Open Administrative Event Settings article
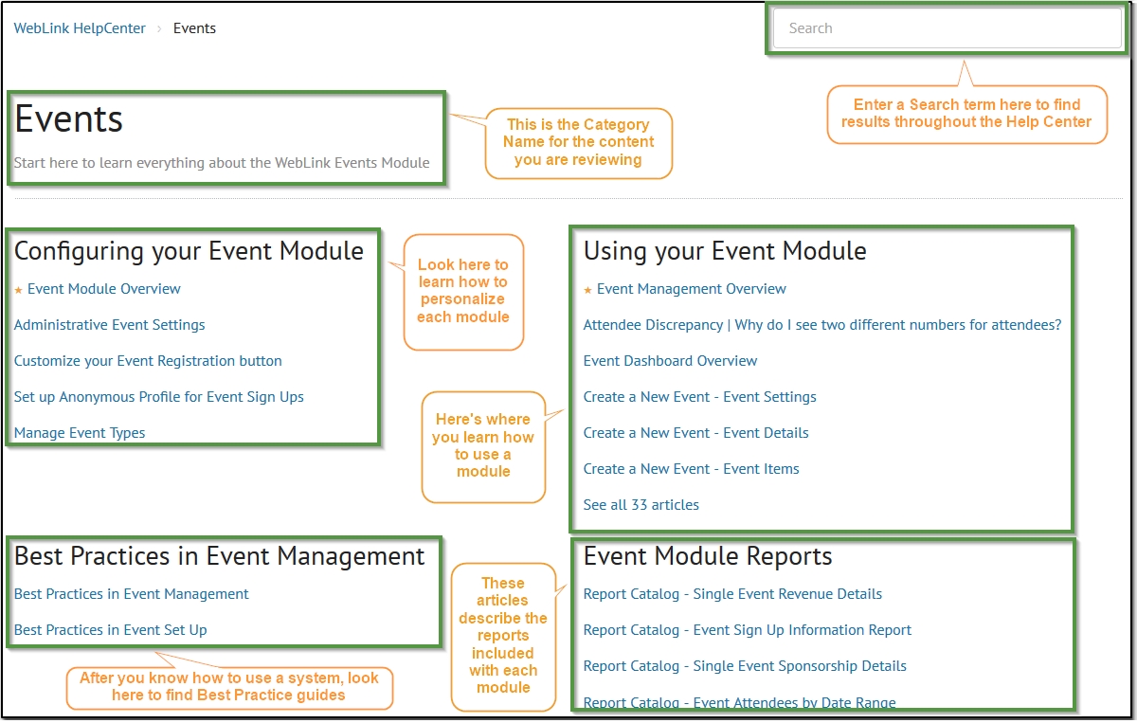This screenshot has width=1137, height=723. 110,325
